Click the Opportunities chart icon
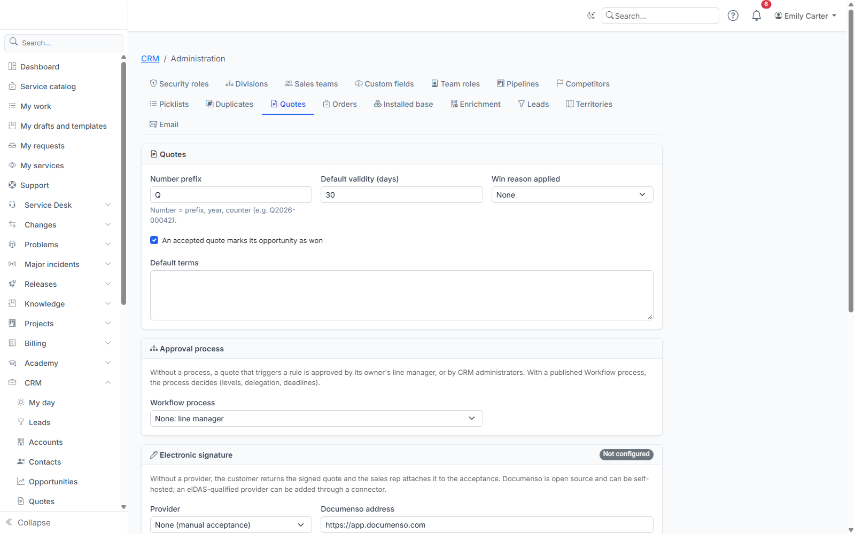 (x=21, y=481)
